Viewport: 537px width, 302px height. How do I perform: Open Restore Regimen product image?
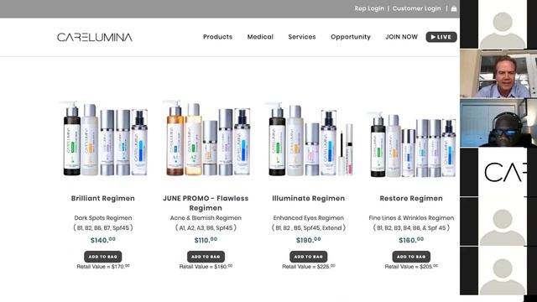tap(412, 143)
